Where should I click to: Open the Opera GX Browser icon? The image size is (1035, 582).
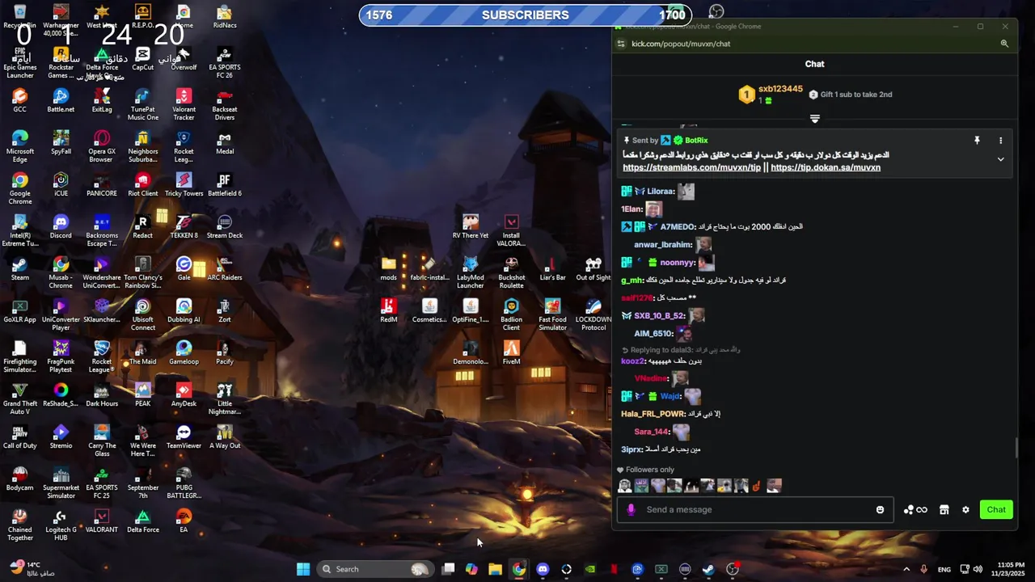click(x=102, y=146)
